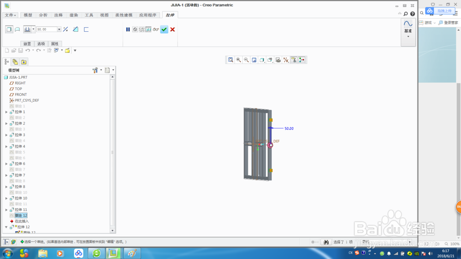Viewport: 461px width, 259px height.
Task: Show the model tree tab icon
Action: click(x=7, y=62)
